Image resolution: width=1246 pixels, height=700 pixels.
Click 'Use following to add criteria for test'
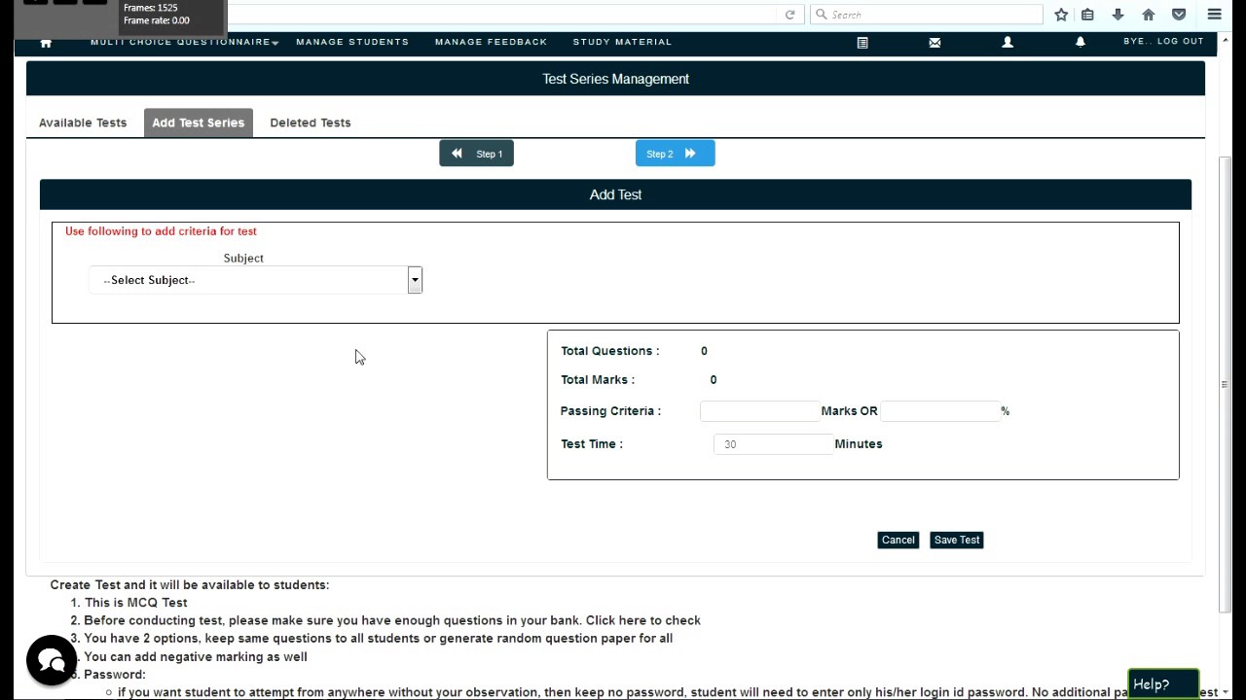(161, 231)
